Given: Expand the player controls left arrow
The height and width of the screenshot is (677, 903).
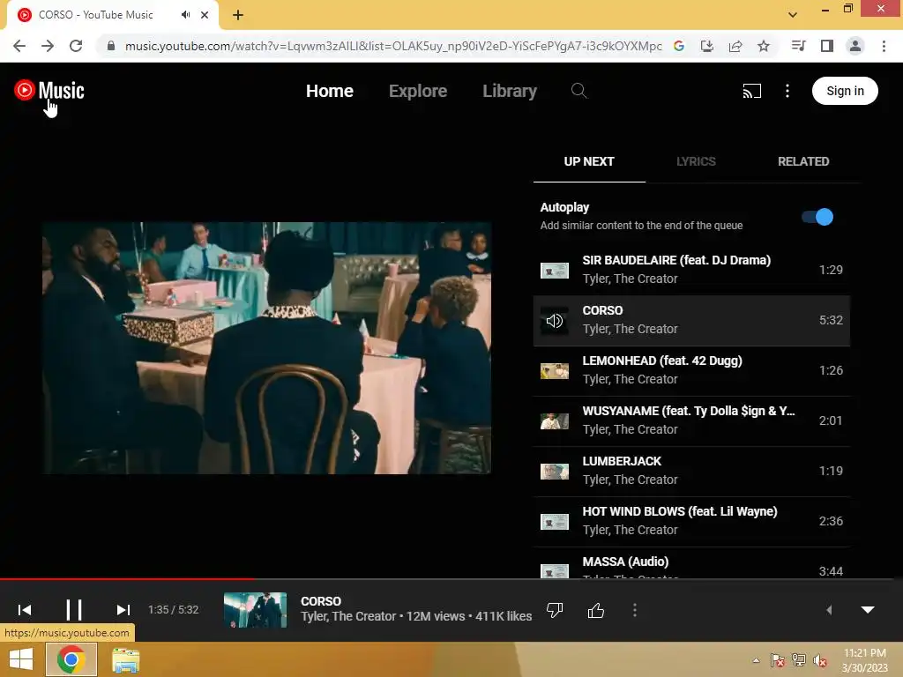Looking at the screenshot, I should (829, 610).
